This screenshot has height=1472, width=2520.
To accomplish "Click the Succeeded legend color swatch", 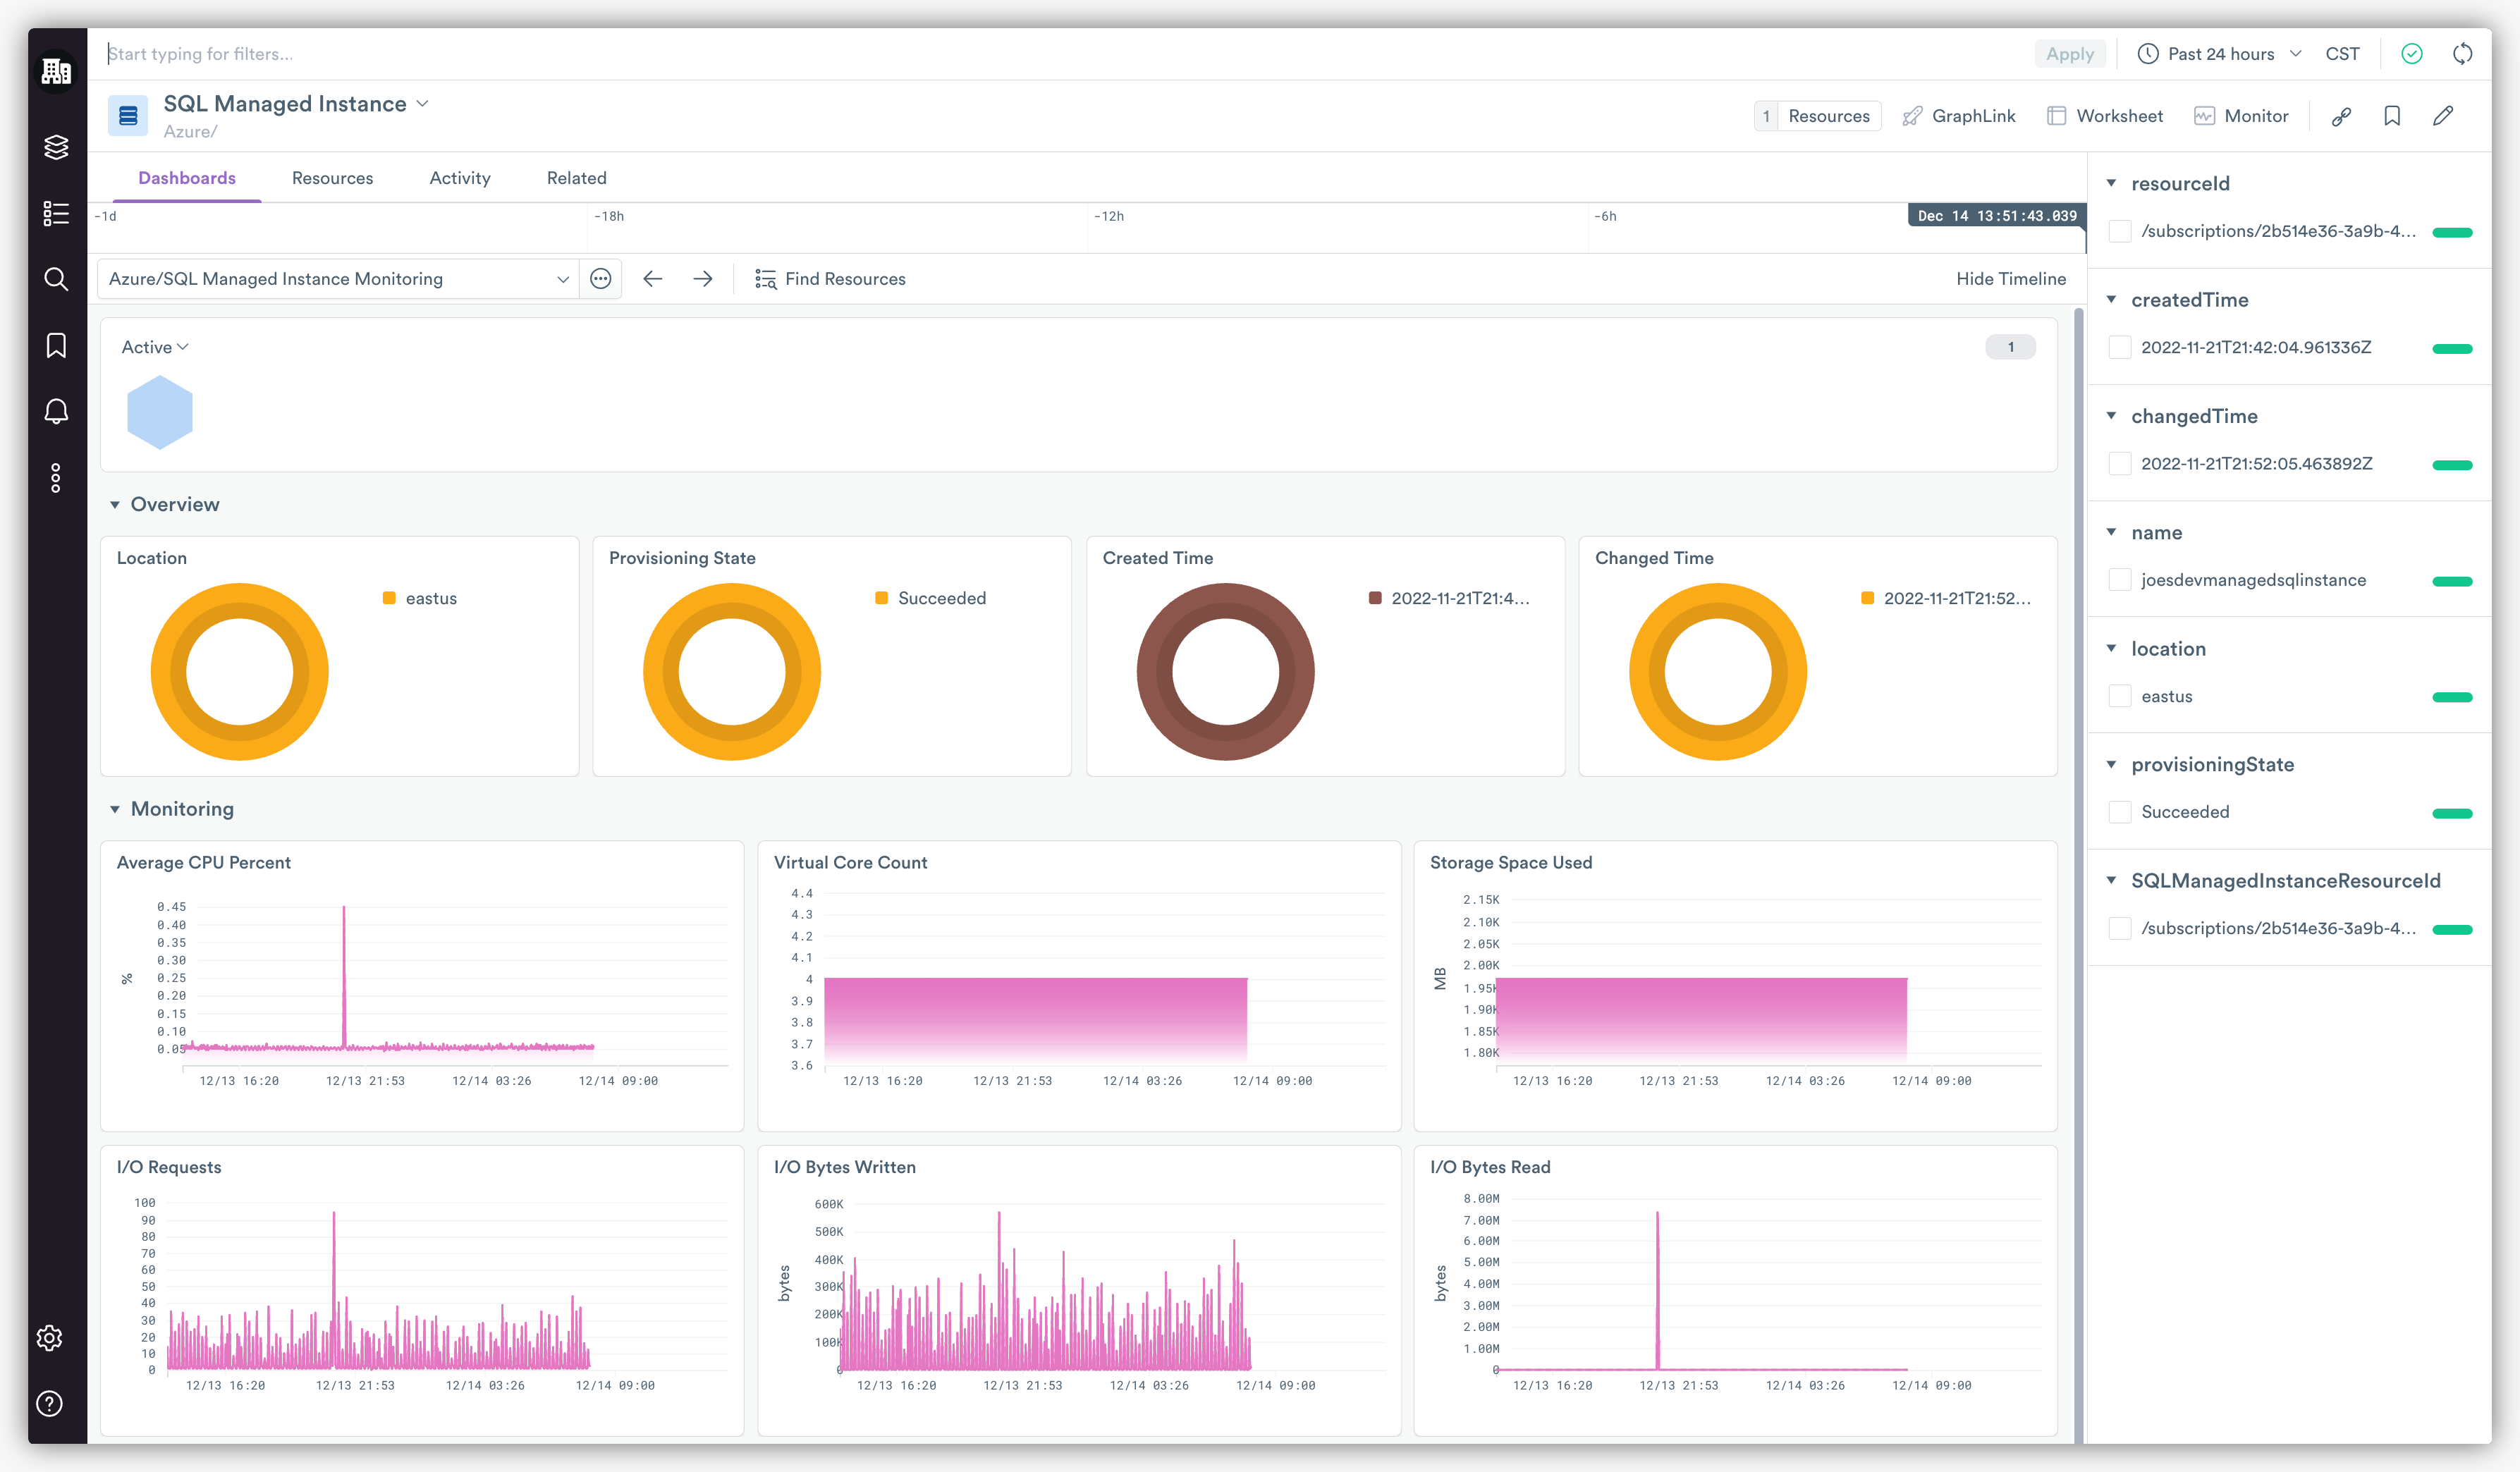I will click(x=881, y=598).
